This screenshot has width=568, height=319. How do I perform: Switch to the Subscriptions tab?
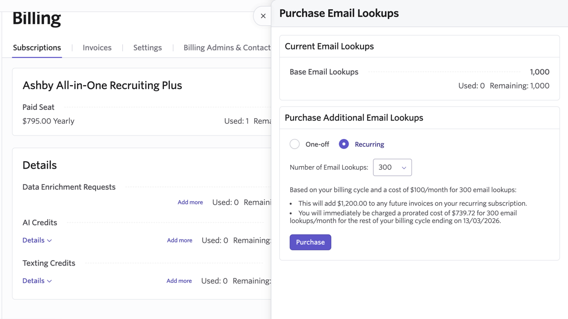(x=37, y=48)
